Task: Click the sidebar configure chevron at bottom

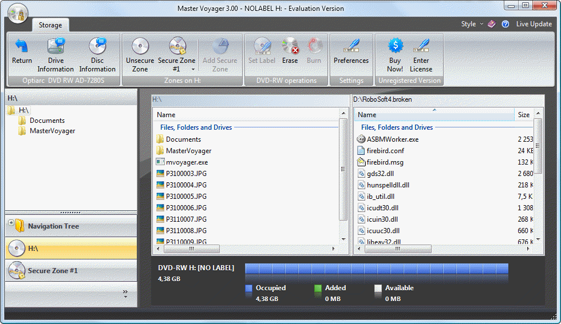Action: [x=125, y=294]
